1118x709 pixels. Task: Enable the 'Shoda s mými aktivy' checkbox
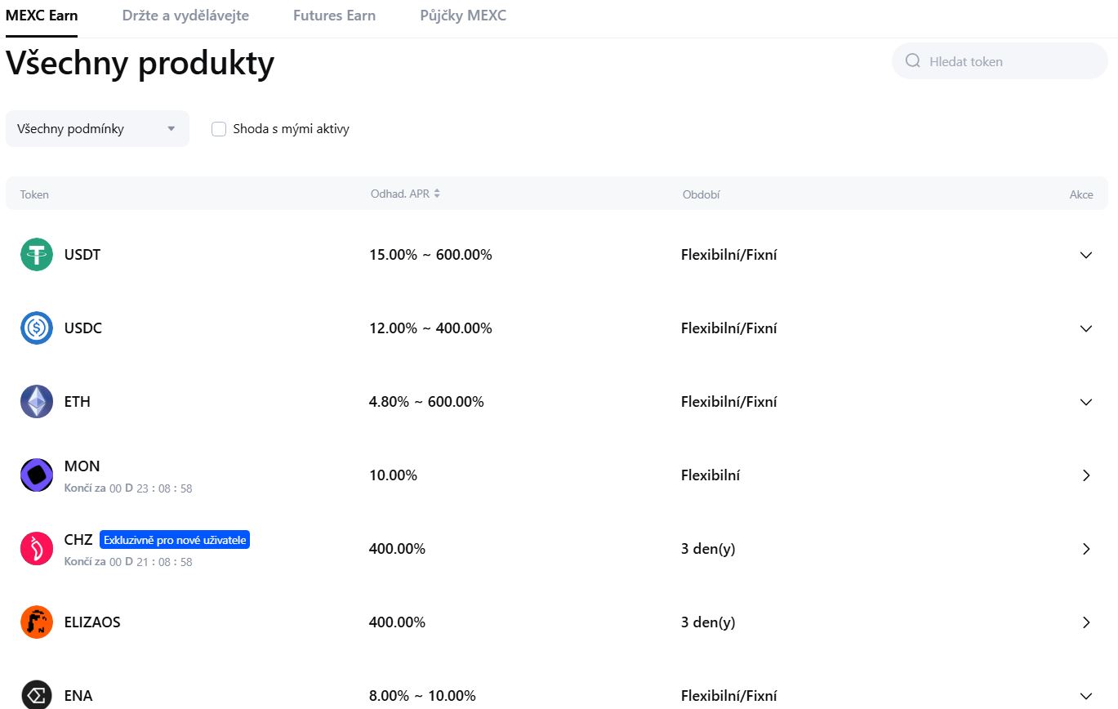(219, 129)
